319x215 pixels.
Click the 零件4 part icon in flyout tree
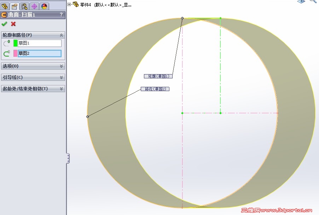click(76, 4)
